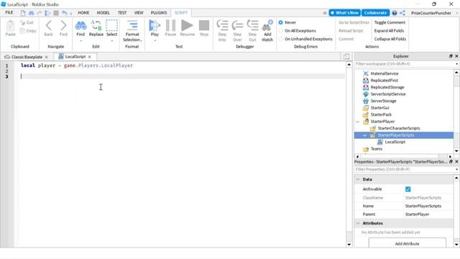Collapse the Data properties section
The width and height of the screenshot is (460, 259).
click(x=358, y=179)
